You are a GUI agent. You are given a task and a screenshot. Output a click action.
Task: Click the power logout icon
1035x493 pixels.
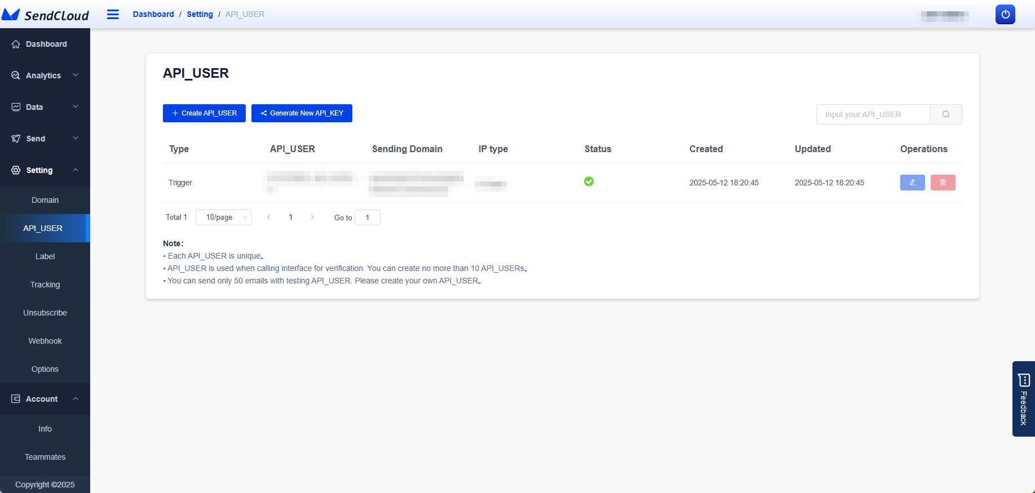point(1005,14)
